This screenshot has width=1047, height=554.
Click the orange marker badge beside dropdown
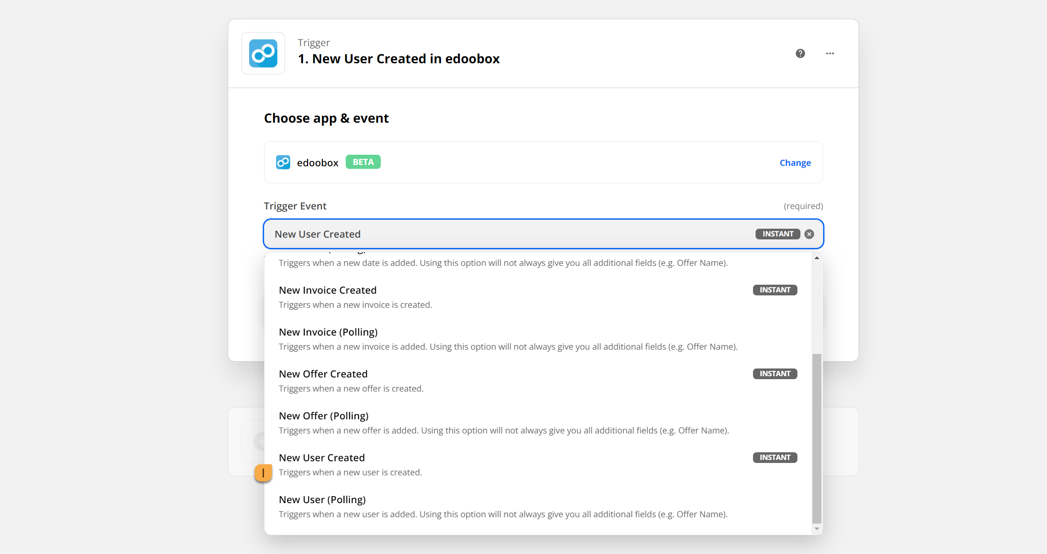[263, 473]
